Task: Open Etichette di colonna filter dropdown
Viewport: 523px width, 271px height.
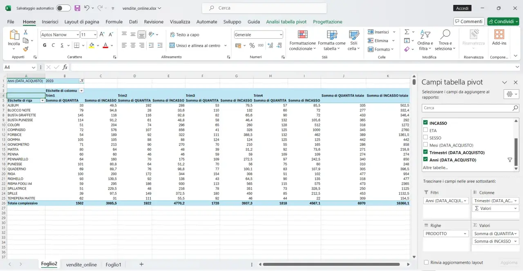Action: (x=81, y=90)
